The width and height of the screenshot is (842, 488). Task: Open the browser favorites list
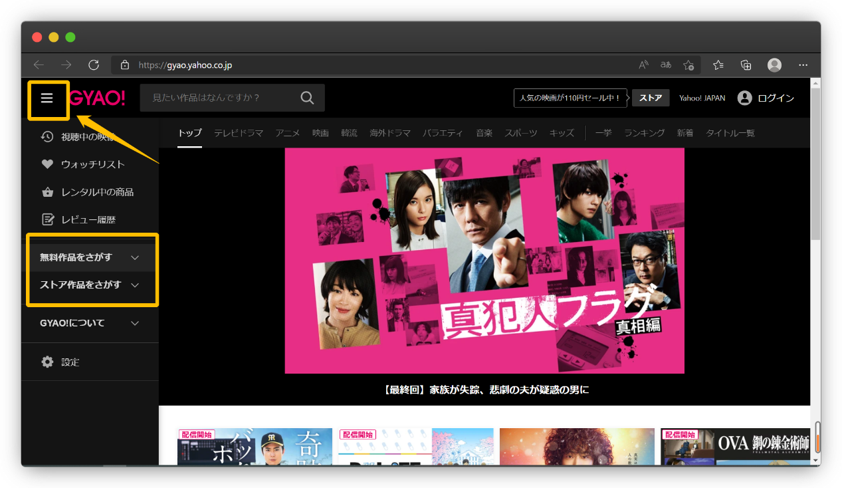pyautogui.click(x=718, y=65)
